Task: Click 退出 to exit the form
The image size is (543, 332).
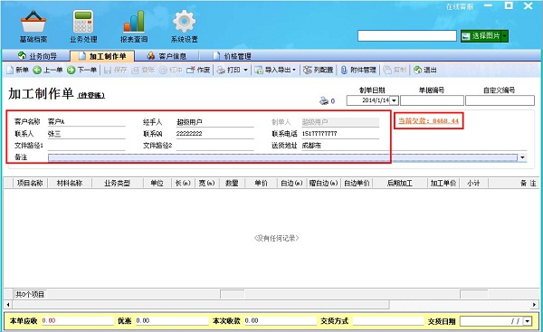Action: 425,70
